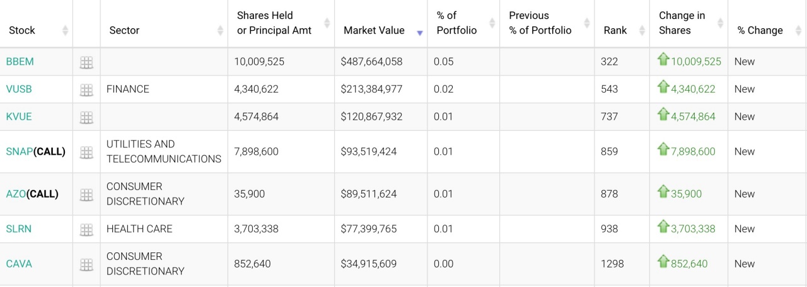807x287 pixels.
Task: Sort by the Rank column header
Action: click(615, 30)
